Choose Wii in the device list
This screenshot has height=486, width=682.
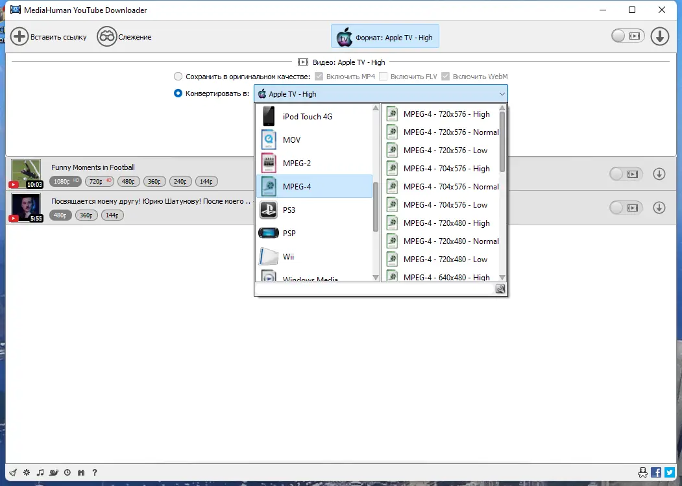314,257
